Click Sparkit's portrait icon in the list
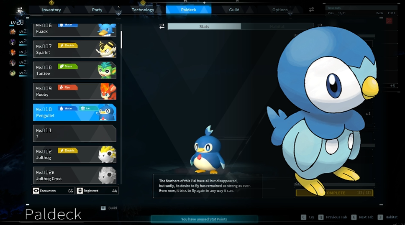 click(107, 49)
